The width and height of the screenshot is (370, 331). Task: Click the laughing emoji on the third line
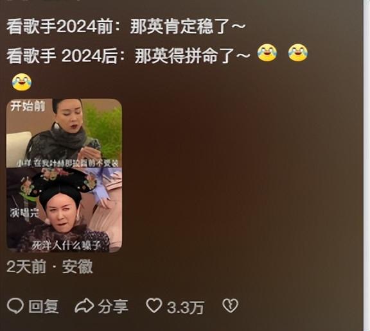click(21, 81)
